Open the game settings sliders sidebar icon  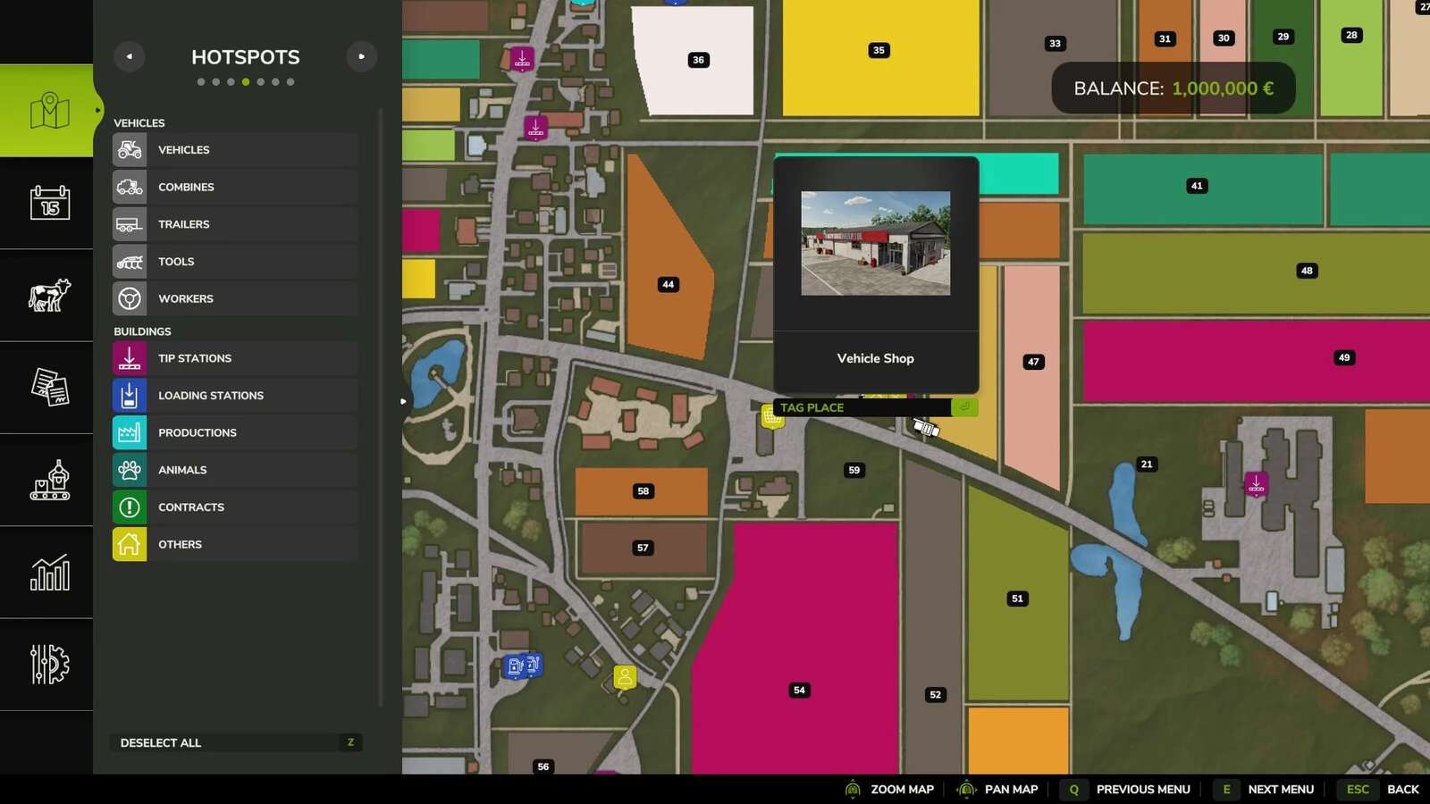[49, 665]
